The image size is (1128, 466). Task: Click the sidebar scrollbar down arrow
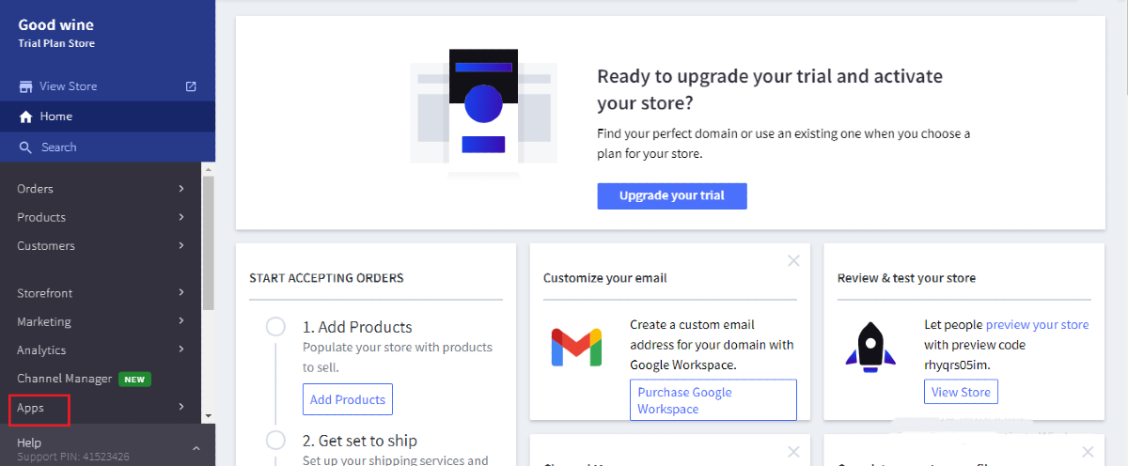click(208, 415)
